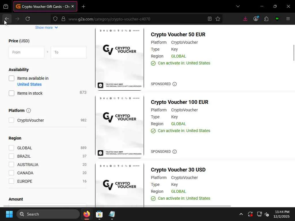Open Windows Start menu
The height and width of the screenshot is (221, 295).
tap(9, 214)
